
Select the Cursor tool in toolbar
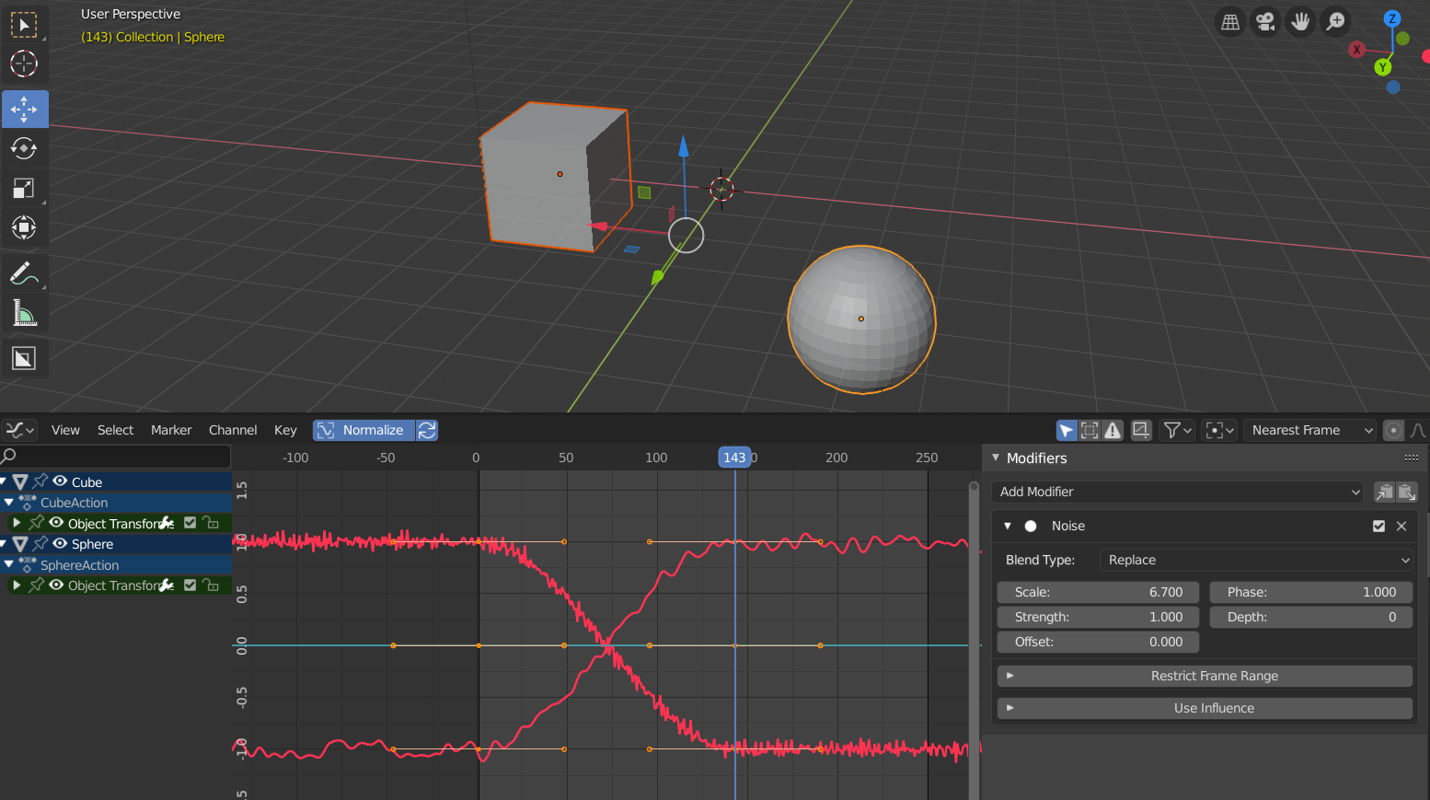point(24,64)
